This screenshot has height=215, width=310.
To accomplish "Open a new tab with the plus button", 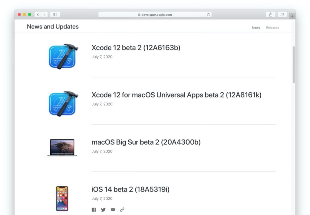I will coord(292,16).
